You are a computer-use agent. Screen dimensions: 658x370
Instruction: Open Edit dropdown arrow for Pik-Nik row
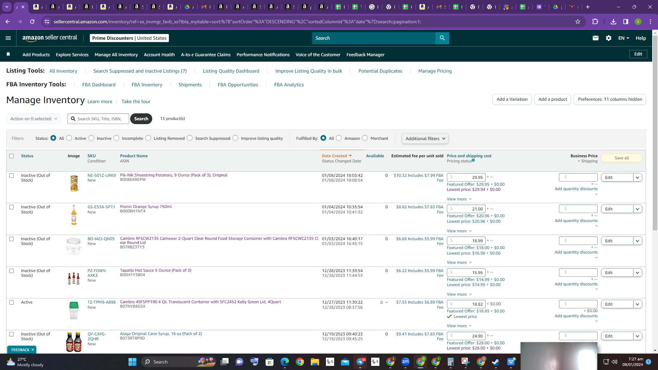click(637, 177)
